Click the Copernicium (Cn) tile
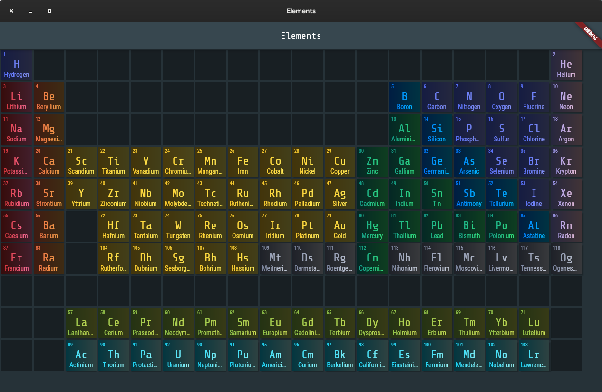 point(372,259)
